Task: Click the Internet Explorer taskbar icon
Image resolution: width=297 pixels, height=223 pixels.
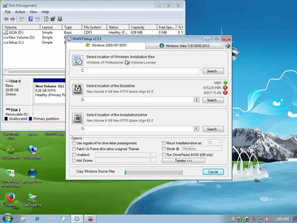Action: (37, 219)
